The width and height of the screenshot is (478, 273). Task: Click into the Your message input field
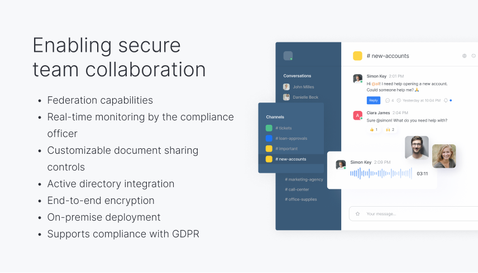[x=413, y=214]
